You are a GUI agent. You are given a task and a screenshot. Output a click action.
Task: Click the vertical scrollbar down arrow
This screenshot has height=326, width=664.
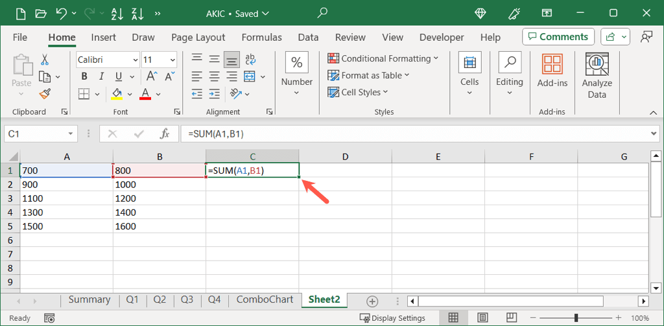click(656, 288)
